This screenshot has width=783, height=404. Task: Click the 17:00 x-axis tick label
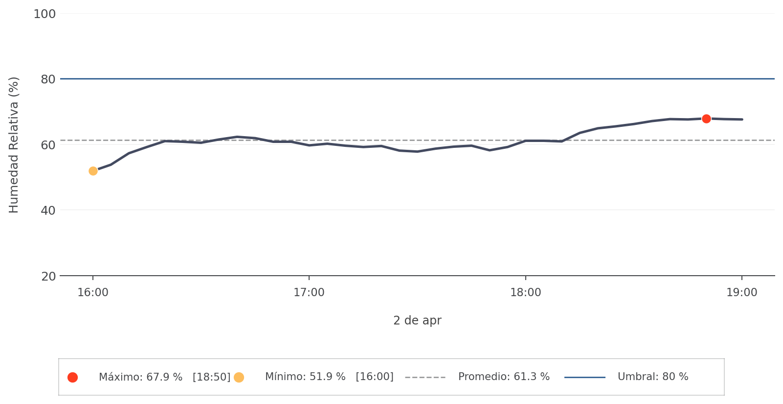pyautogui.click(x=309, y=293)
